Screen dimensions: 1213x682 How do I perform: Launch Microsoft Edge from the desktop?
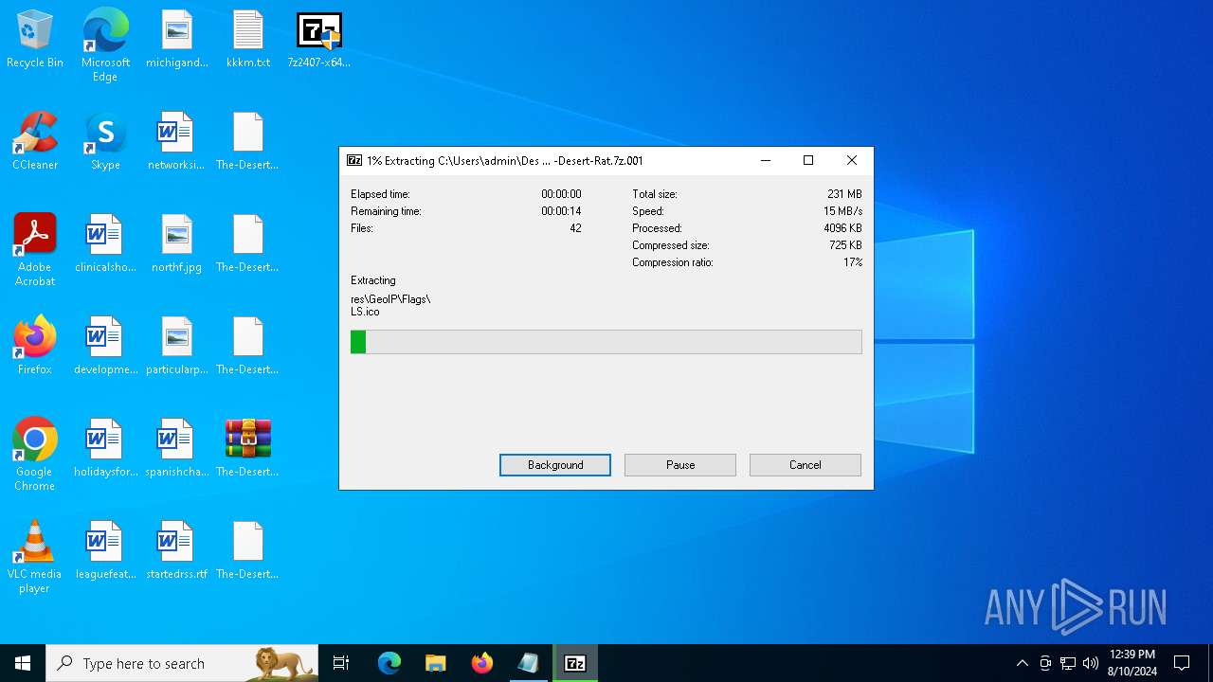pos(105,45)
